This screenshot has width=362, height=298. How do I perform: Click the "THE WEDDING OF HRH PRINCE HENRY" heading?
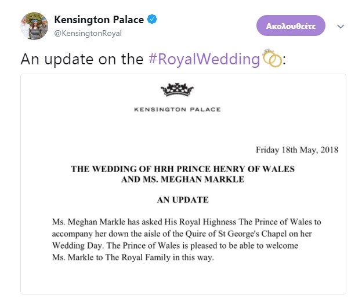tap(183, 169)
